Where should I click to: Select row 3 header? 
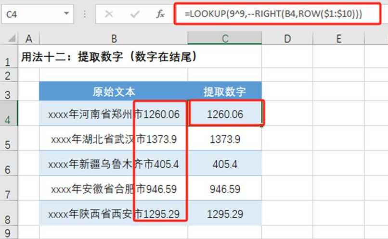8,91
